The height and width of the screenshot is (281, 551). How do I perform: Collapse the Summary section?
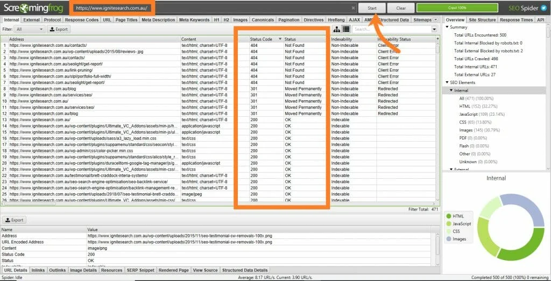point(447,27)
